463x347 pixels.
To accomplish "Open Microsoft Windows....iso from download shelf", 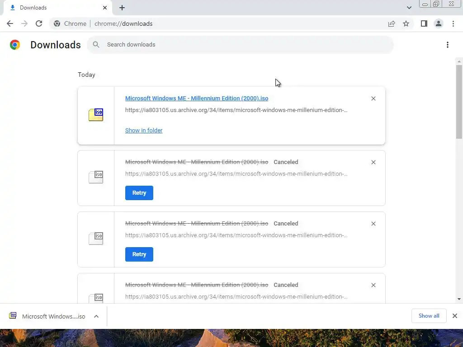I will pos(54,316).
